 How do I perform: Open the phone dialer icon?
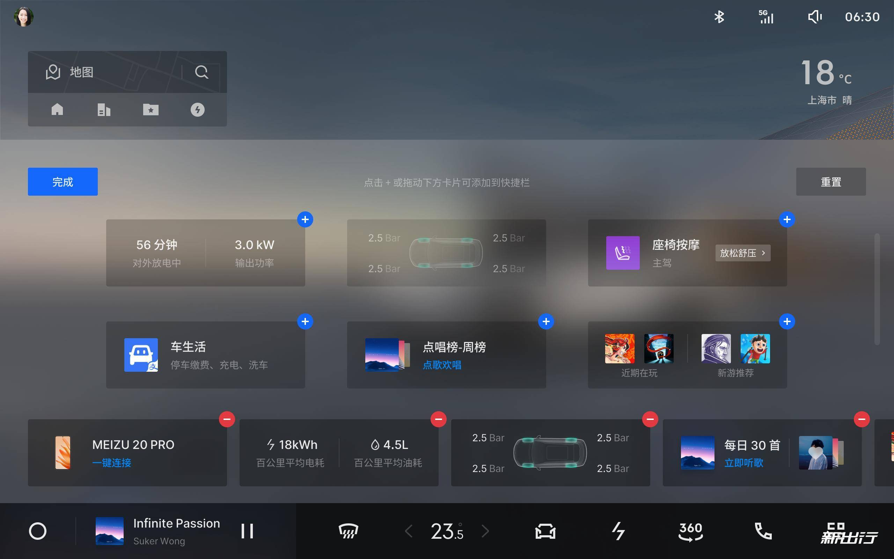763,531
